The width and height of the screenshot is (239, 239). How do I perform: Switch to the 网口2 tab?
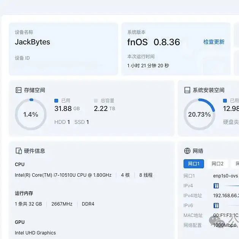pos(217,164)
